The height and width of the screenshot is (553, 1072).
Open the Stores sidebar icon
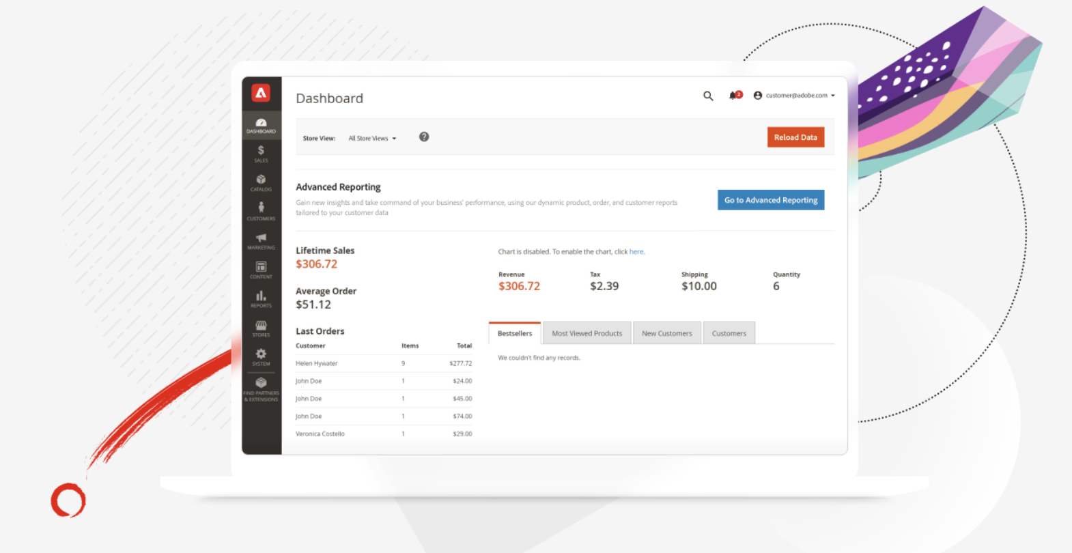click(x=261, y=328)
